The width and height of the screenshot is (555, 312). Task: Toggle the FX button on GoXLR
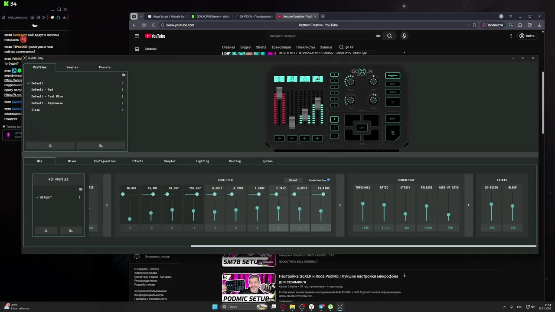pyautogui.click(x=392, y=102)
